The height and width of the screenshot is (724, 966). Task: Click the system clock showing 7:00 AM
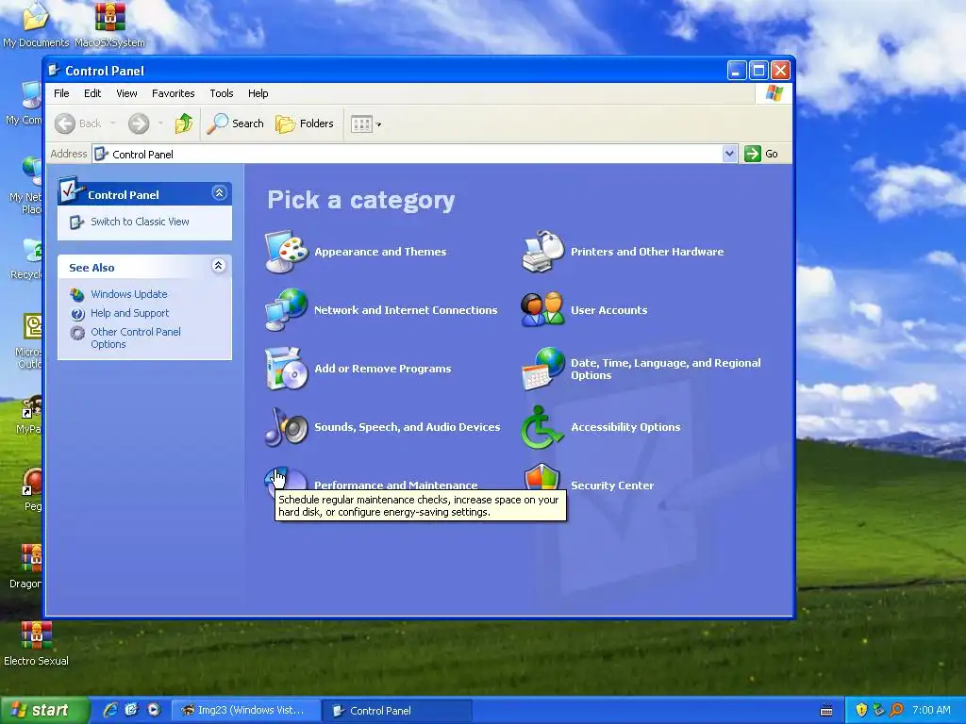[x=931, y=710]
